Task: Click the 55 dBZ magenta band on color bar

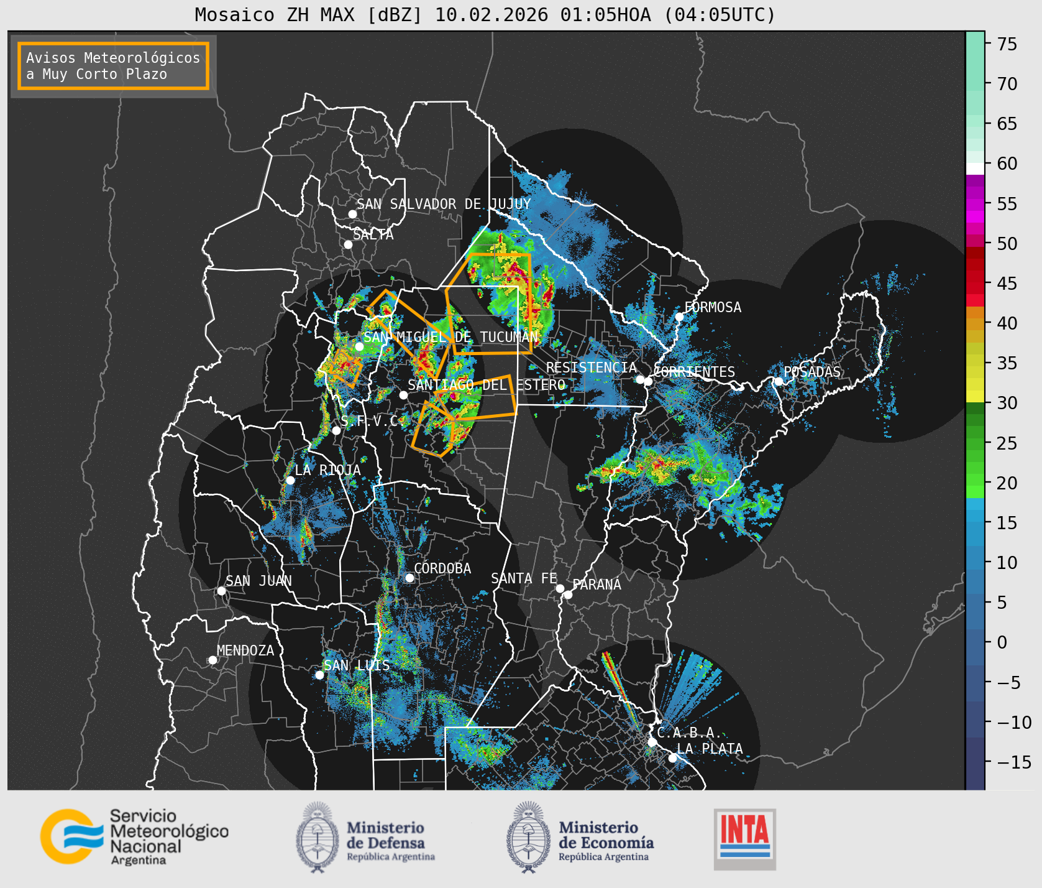Action: [x=975, y=204]
